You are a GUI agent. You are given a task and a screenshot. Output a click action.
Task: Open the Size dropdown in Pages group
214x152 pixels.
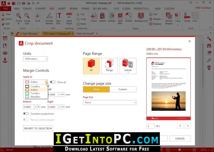pos(163,14)
